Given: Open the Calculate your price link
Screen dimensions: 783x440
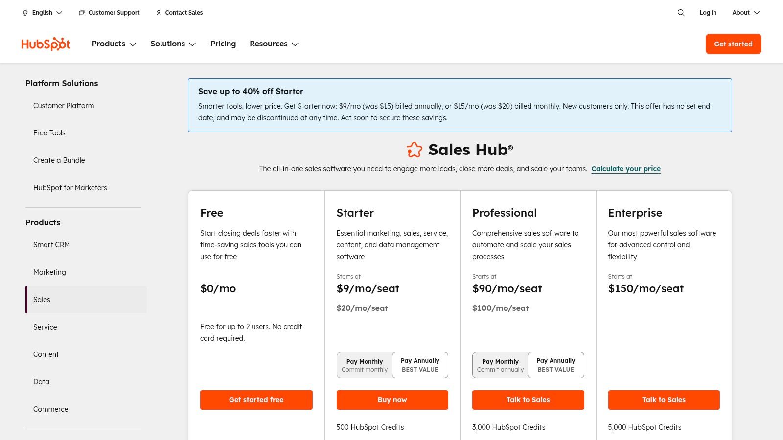Looking at the screenshot, I should point(626,168).
